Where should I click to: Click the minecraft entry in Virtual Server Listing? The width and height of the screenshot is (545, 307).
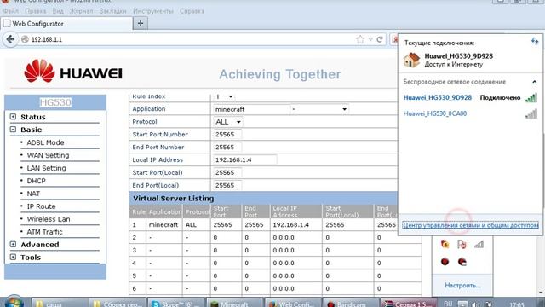[163, 225]
